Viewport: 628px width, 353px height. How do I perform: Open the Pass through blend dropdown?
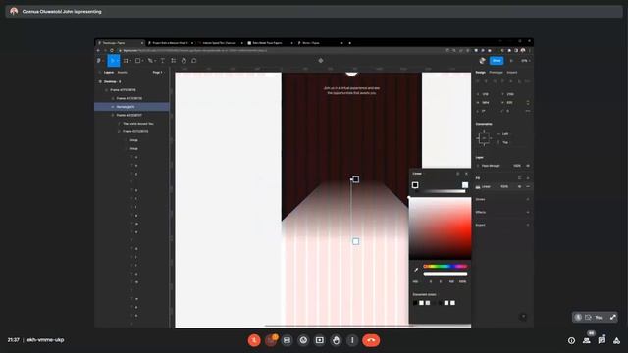(491, 166)
